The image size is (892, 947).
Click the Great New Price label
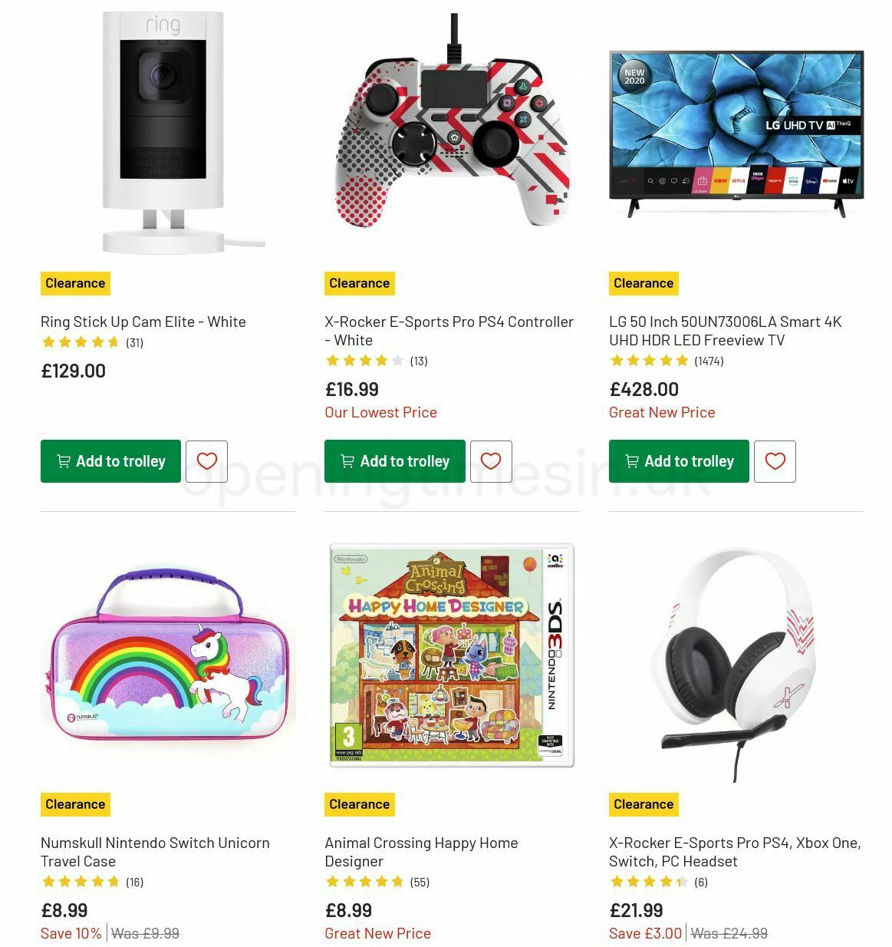661,412
